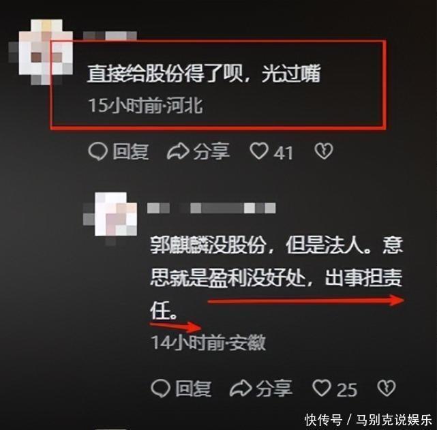Click 回复 text under second comment
The width and height of the screenshot is (437, 430).
(193, 388)
